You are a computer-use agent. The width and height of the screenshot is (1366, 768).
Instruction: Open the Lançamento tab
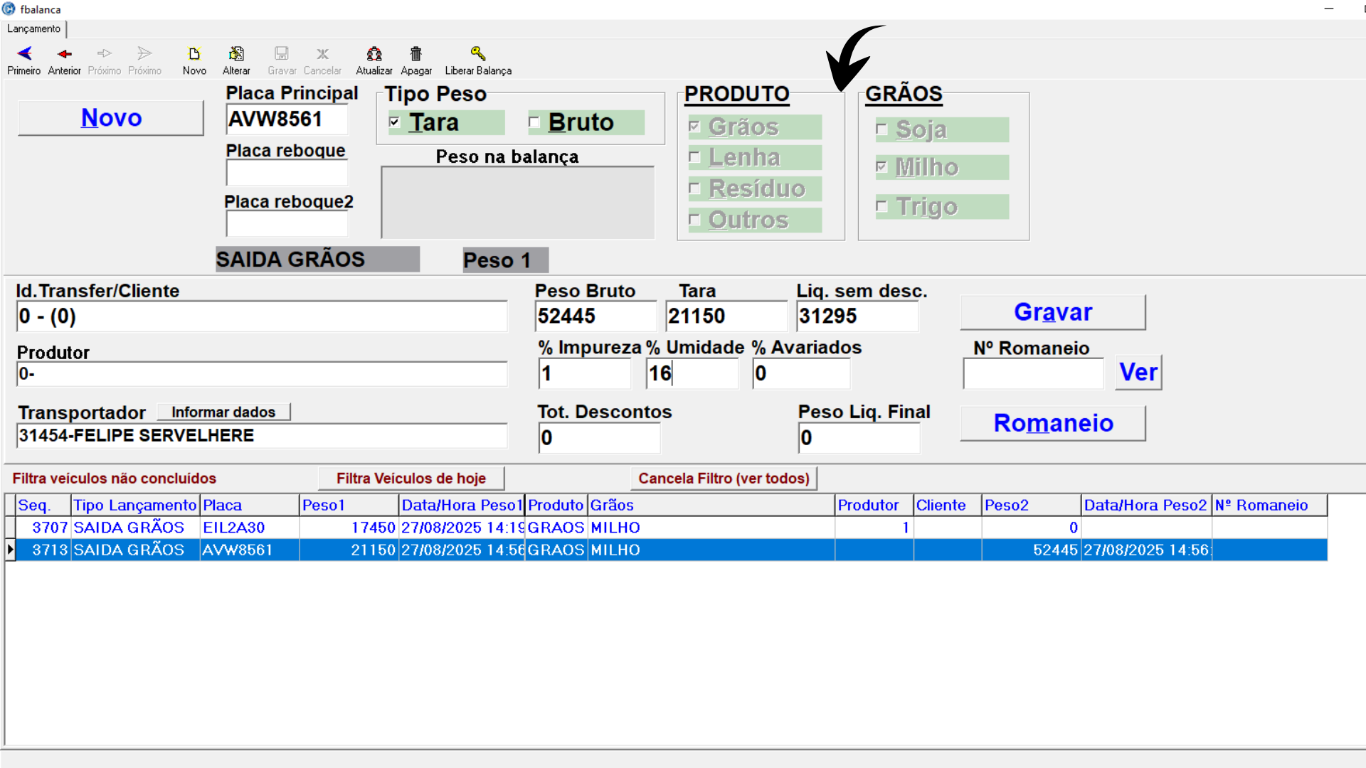[x=34, y=28]
